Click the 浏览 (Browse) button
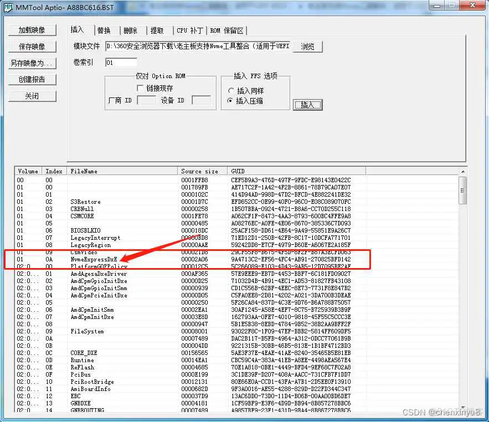489x422 pixels. 307,47
